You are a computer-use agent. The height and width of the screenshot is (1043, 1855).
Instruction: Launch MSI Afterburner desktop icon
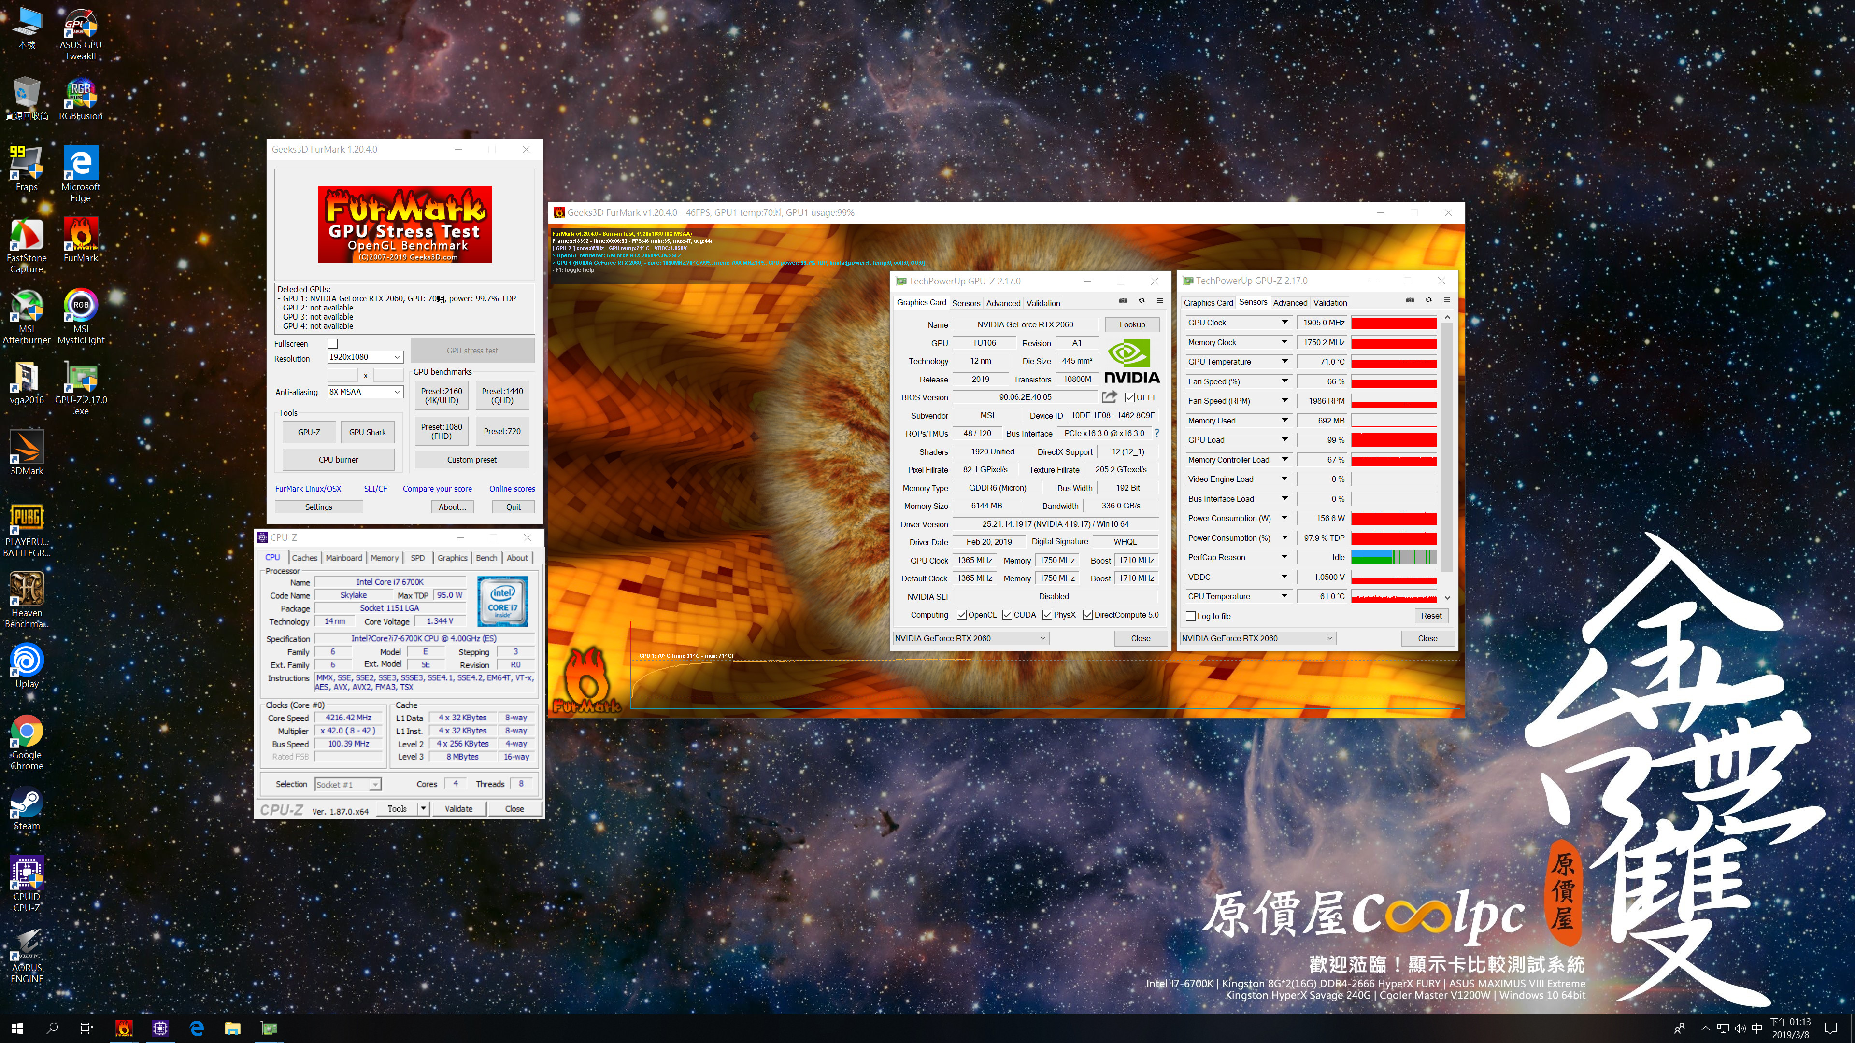tap(27, 317)
